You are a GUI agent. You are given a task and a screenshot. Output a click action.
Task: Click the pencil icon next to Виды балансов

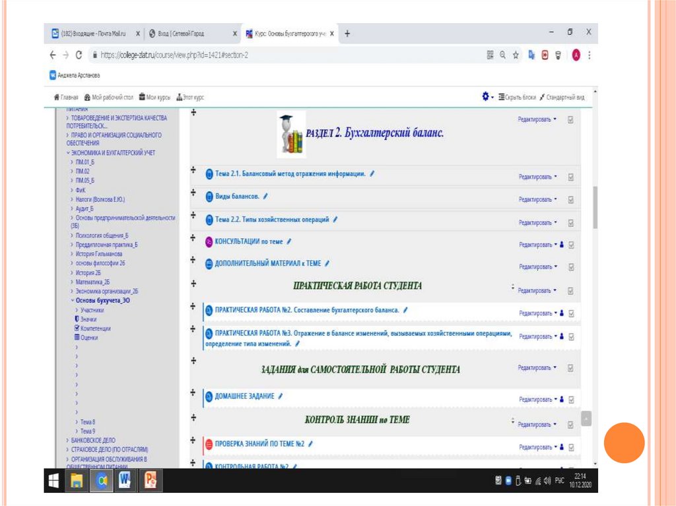tap(265, 196)
